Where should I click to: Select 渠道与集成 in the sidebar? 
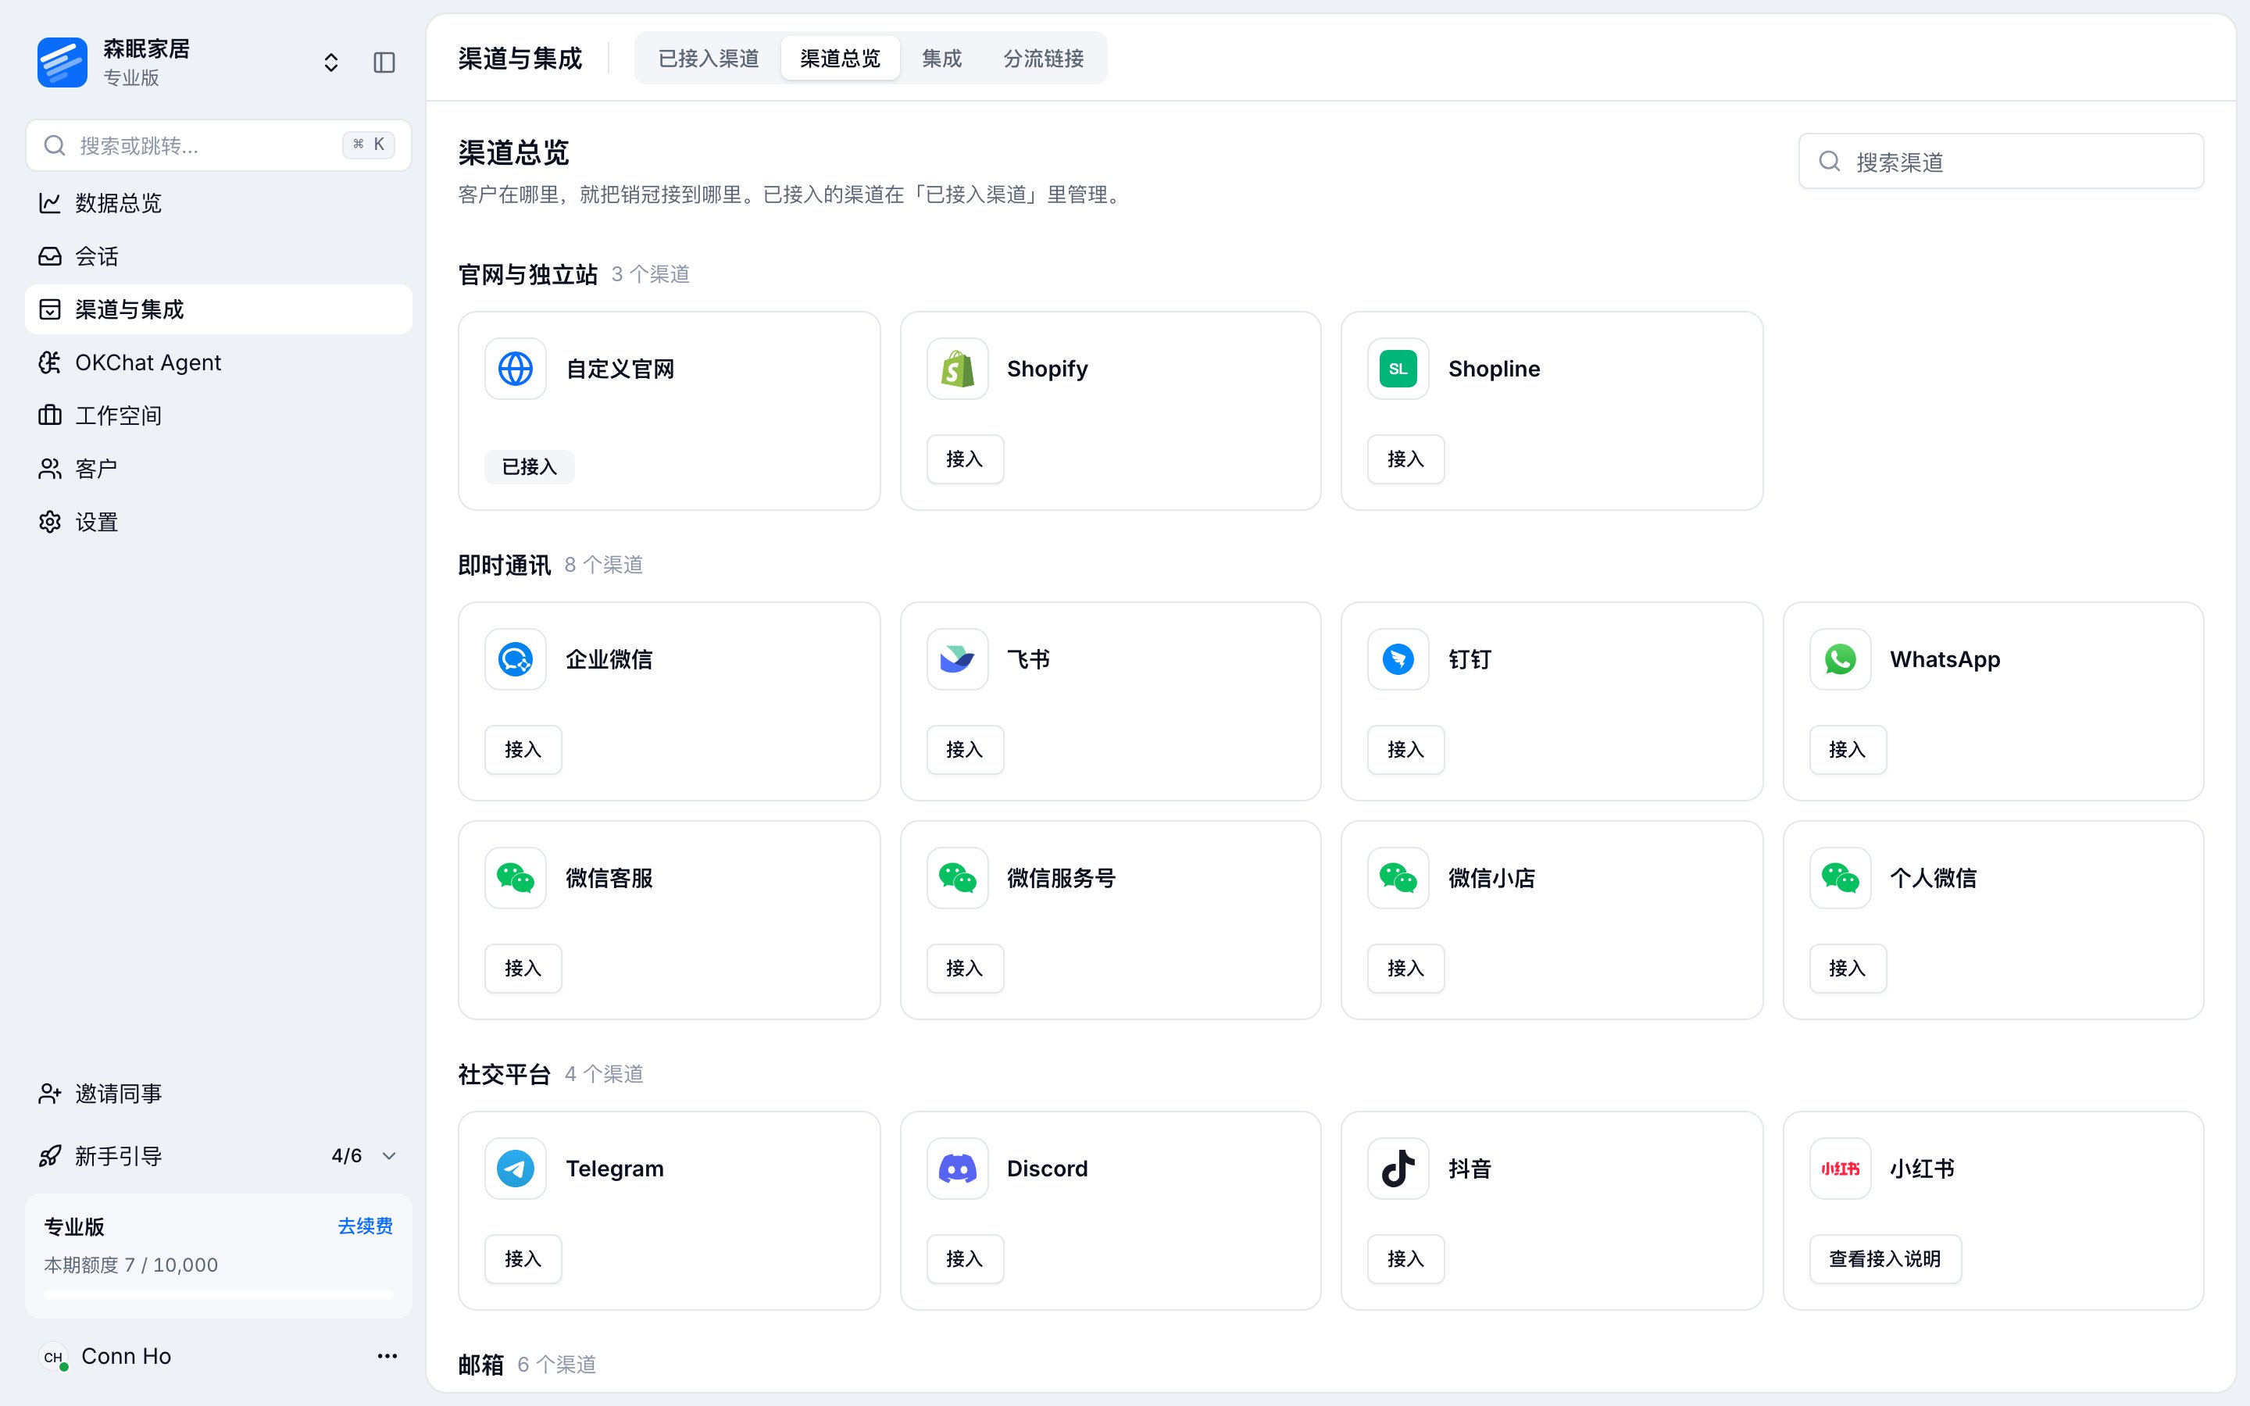click(219, 309)
